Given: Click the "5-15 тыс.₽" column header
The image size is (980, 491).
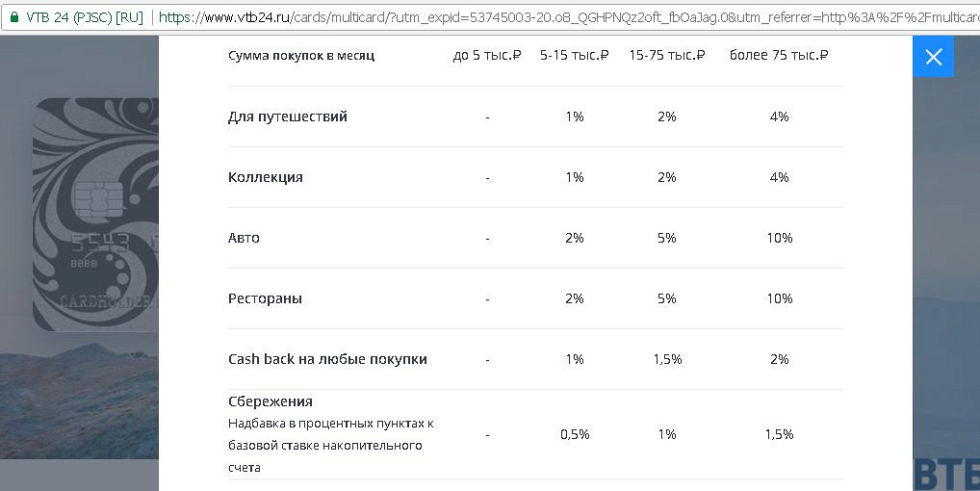Looking at the screenshot, I should coord(575,55).
